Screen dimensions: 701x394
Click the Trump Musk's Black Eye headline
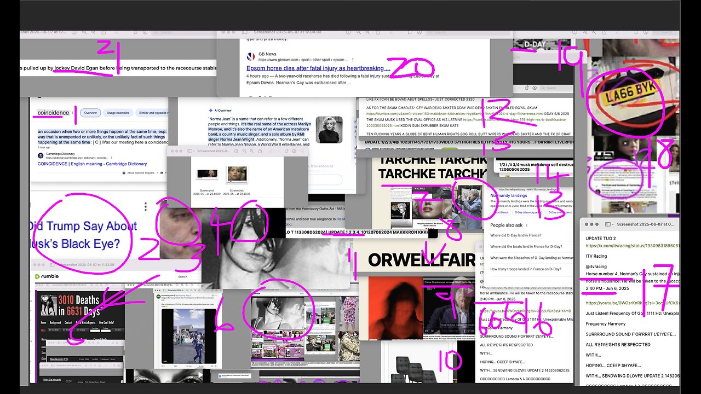82,235
